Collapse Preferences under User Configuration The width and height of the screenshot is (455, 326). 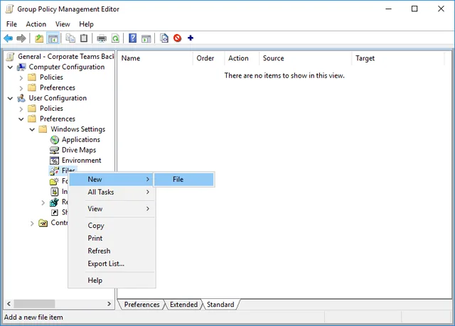tap(21, 119)
